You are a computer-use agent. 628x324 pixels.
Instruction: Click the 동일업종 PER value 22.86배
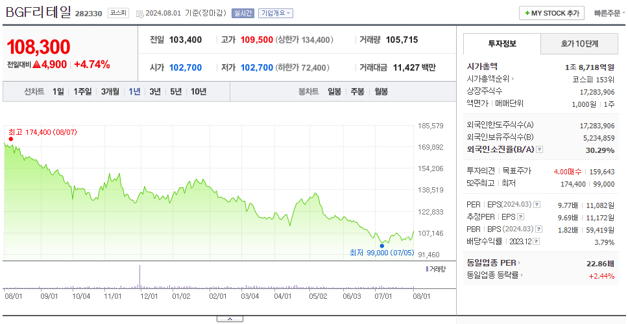pos(600,264)
